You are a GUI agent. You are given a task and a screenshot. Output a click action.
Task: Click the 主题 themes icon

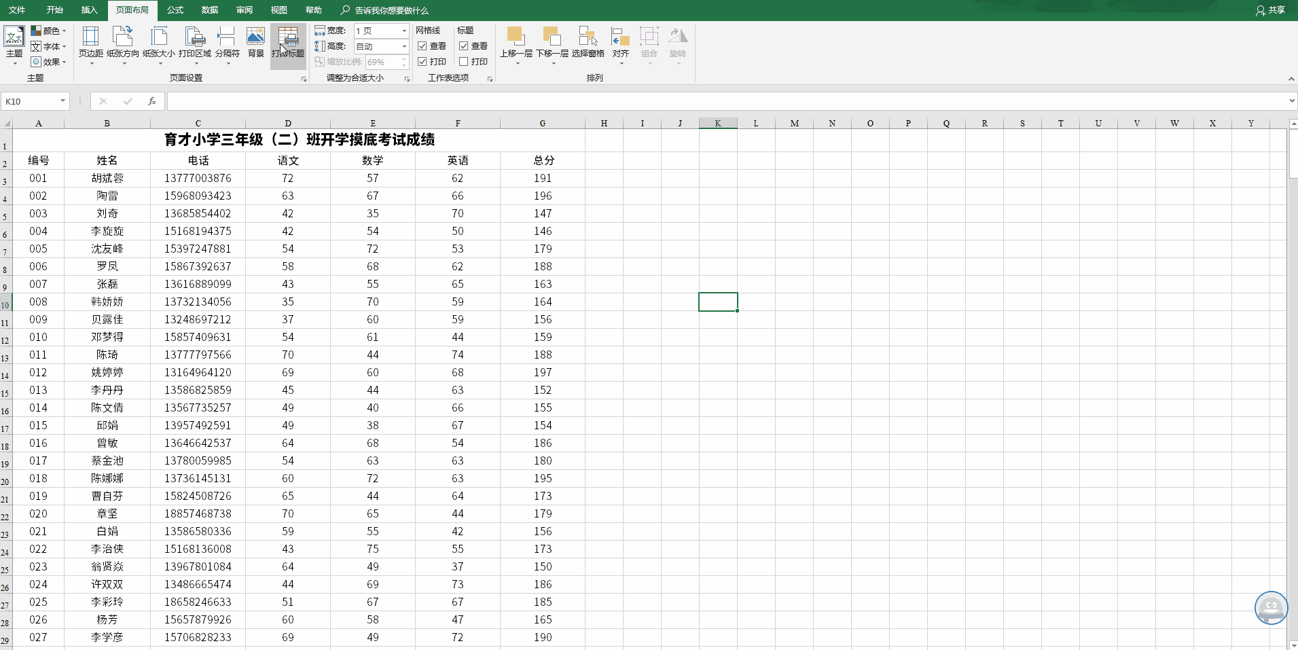click(x=14, y=42)
